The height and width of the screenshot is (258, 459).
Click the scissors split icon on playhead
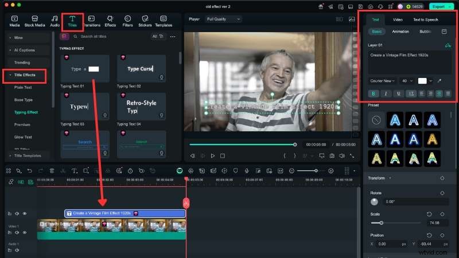(x=186, y=202)
